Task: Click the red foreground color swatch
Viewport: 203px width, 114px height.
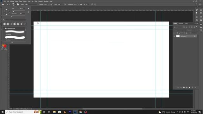Action: pyautogui.click(x=5, y=46)
